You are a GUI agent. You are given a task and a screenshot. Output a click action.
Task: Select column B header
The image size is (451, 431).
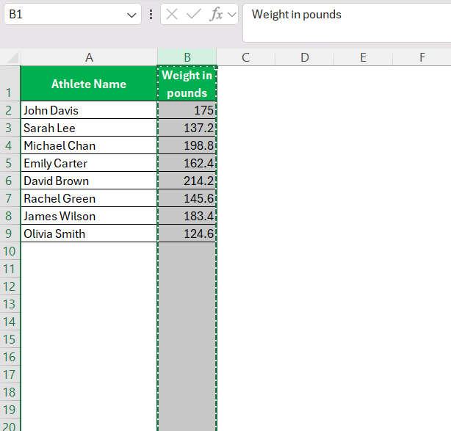[x=187, y=57]
